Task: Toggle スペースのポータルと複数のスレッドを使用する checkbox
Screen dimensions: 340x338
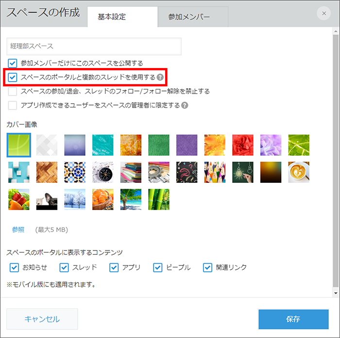Action: 12,77
